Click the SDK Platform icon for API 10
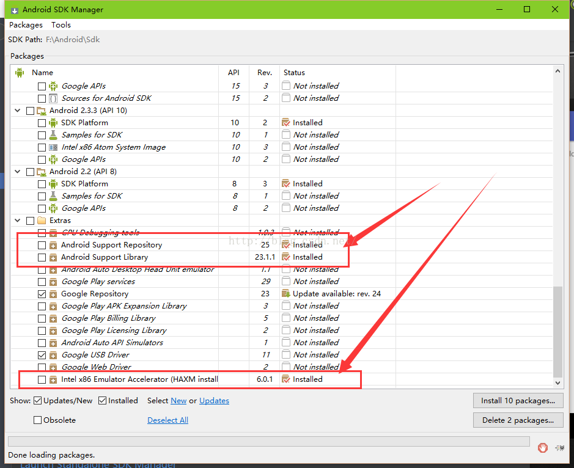Image resolution: width=574 pixels, height=468 pixels. click(53, 123)
